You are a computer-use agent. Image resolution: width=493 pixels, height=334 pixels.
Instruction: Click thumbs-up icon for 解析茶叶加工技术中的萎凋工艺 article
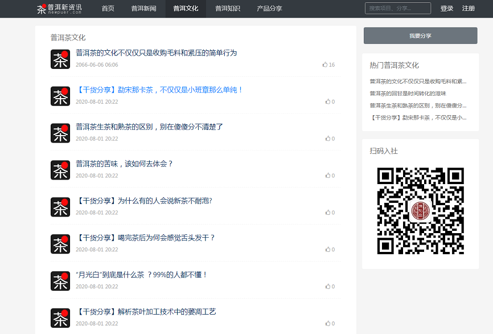[x=328, y=323]
